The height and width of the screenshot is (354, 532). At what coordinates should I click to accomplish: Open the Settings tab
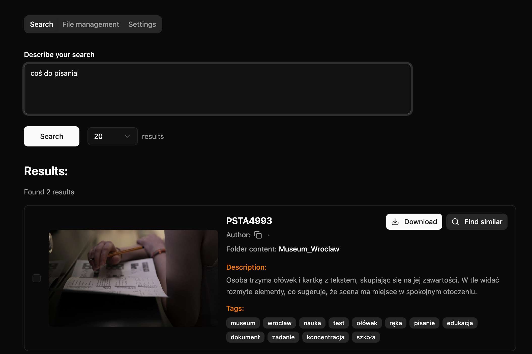click(x=142, y=24)
